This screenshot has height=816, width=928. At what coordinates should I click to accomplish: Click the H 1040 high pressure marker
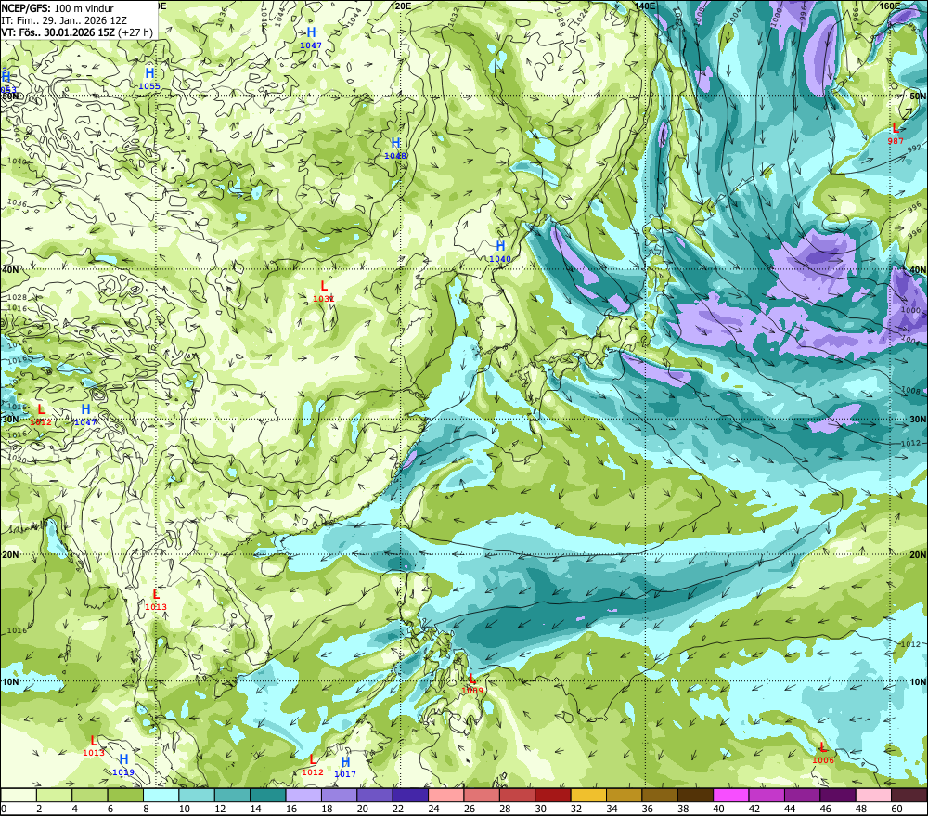click(500, 251)
